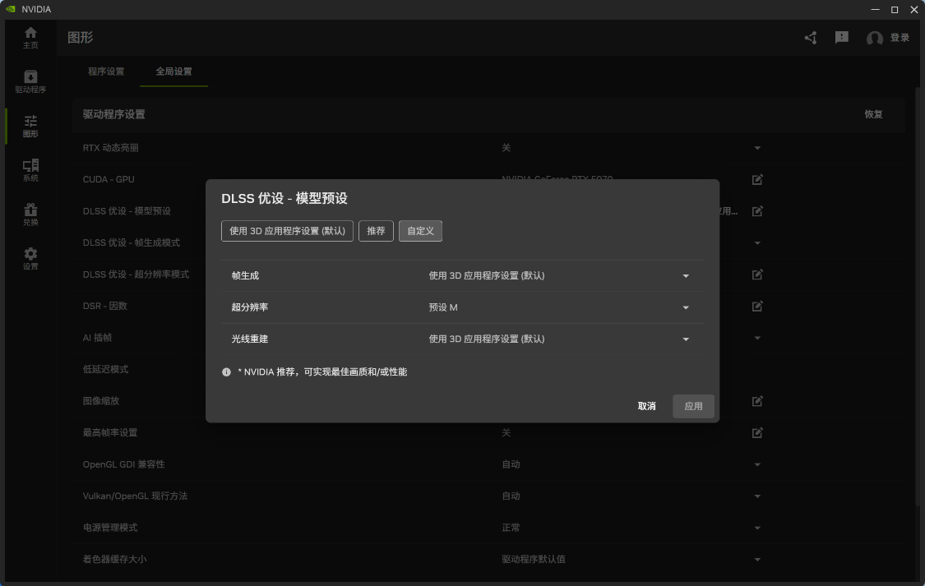Select the 推荐 preset button

pyautogui.click(x=376, y=231)
